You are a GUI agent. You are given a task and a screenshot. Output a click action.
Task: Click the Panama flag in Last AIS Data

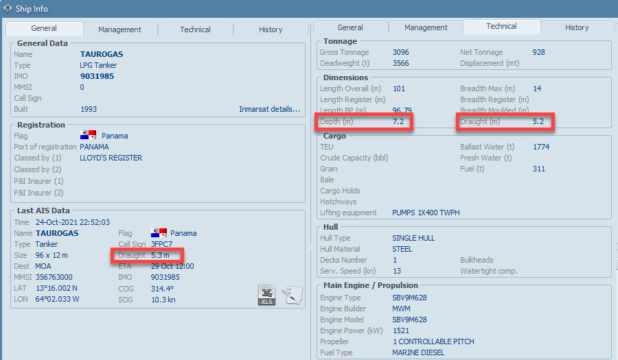point(159,233)
